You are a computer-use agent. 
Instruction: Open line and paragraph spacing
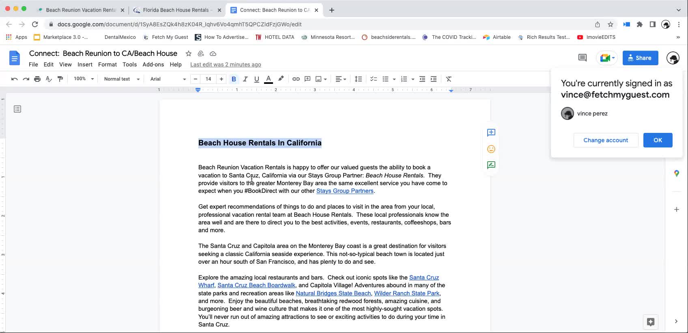click(358, 79)
